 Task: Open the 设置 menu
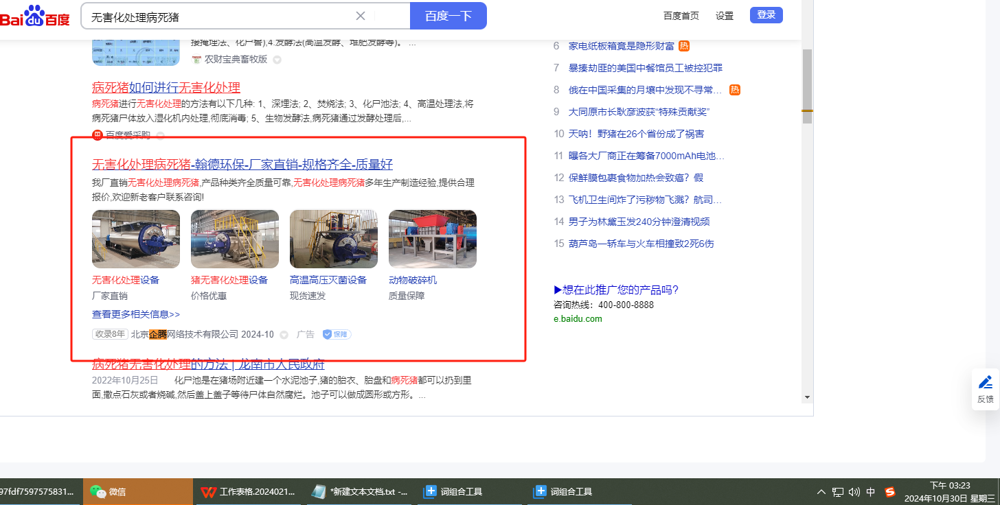(x=725, y=16)
